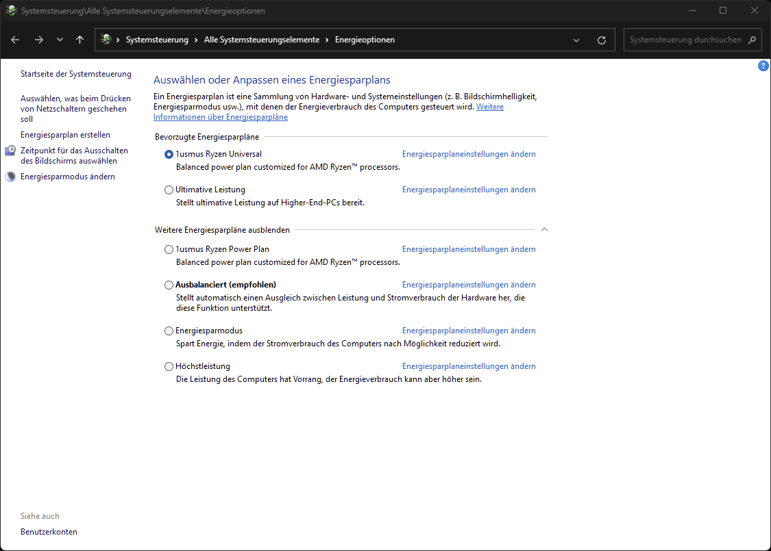Click the Control Panel icon in address bar

point(106,40)
